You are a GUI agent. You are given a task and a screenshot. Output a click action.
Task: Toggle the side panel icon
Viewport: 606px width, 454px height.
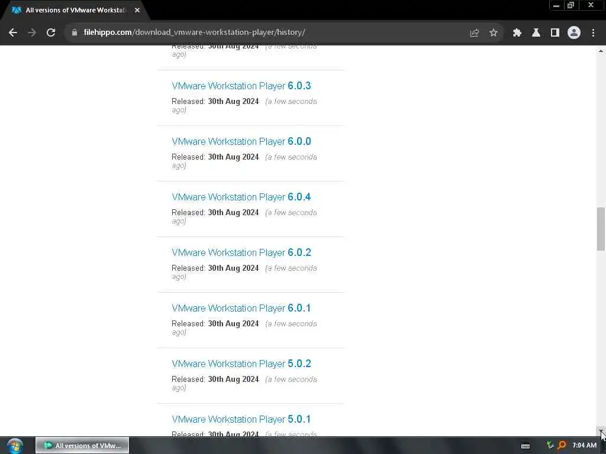point(555,33)
